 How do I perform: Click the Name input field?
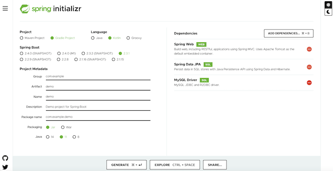click(98, 97)
